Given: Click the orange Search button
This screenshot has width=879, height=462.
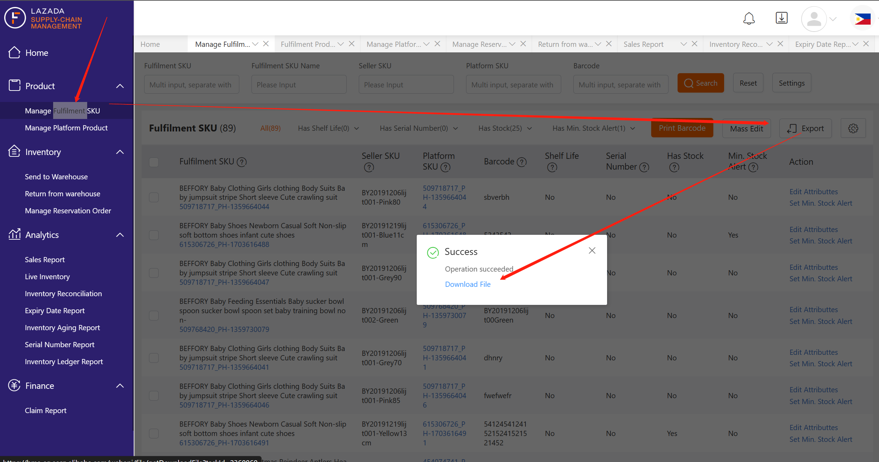Looking at the screenshot, I should click(x=700, y=83).
